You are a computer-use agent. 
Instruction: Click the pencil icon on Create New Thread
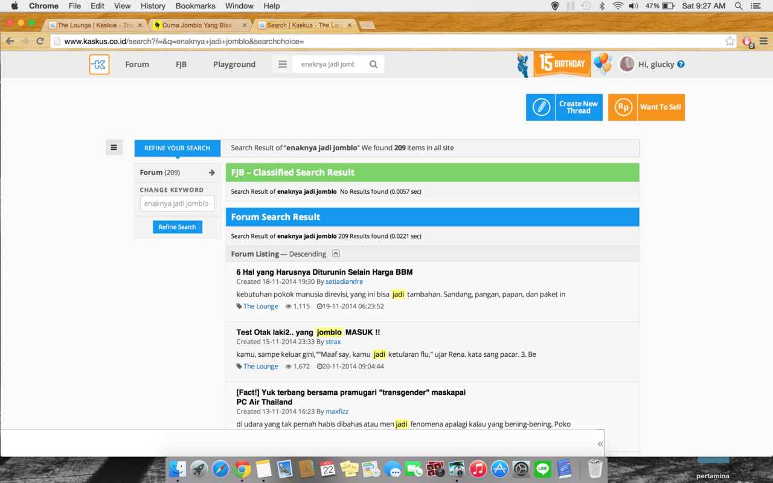tap(540, 107)
